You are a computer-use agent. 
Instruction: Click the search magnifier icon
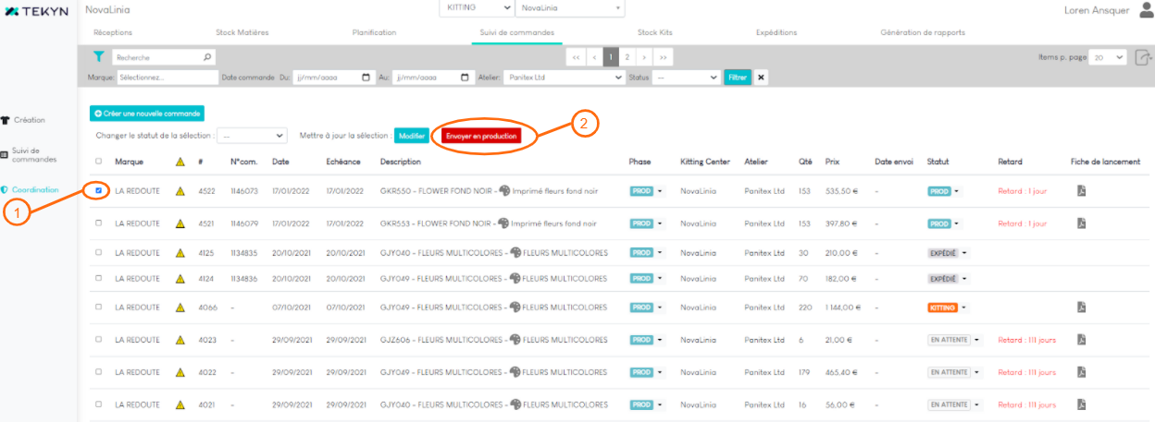(x=207, y=57)
